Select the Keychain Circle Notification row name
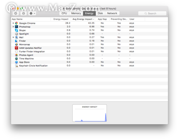Image resolution: width=179 pixels, height=140 pixels. pos(33,66)
